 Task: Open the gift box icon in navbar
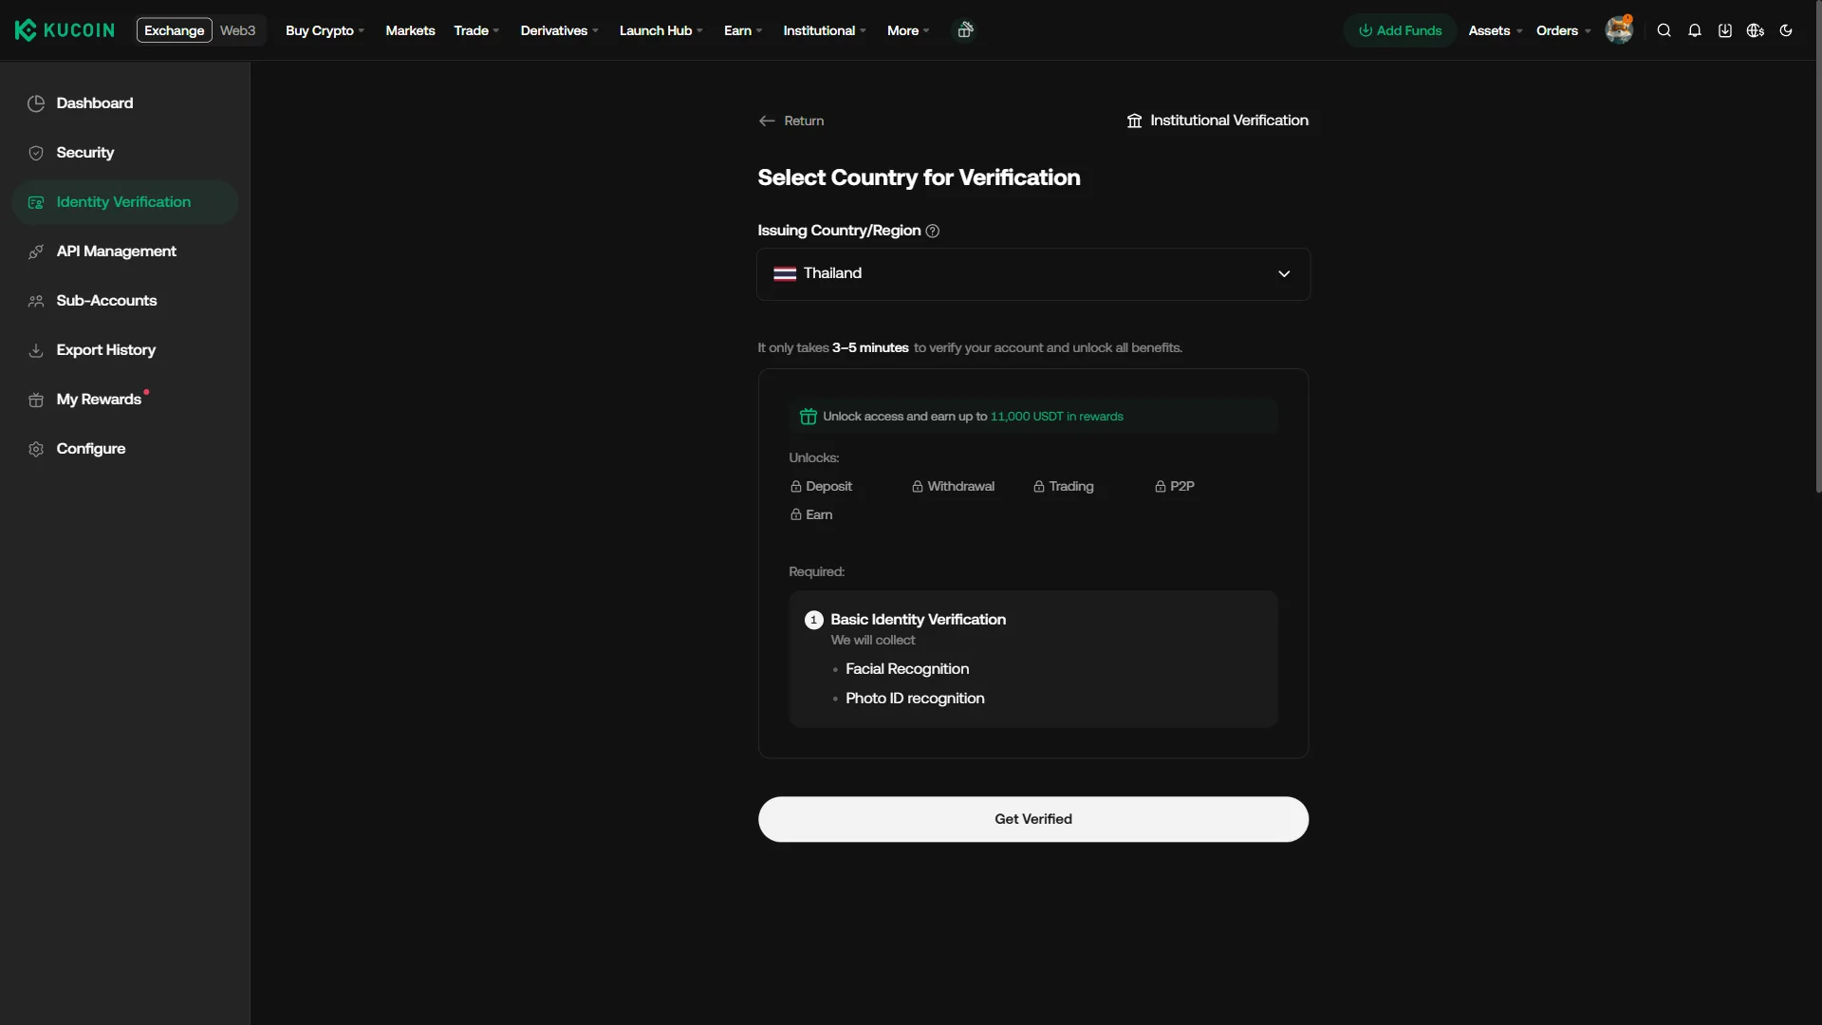[x=964, y=30]
